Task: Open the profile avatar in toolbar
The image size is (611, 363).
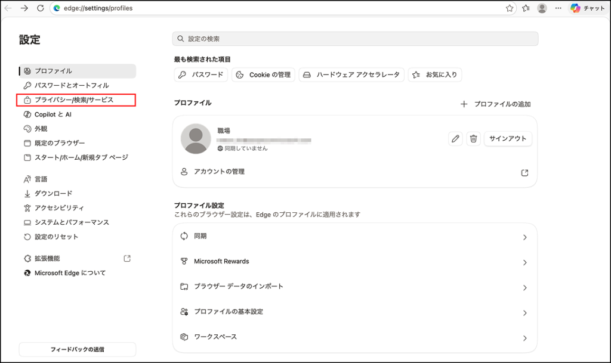Action: point(542,8)
